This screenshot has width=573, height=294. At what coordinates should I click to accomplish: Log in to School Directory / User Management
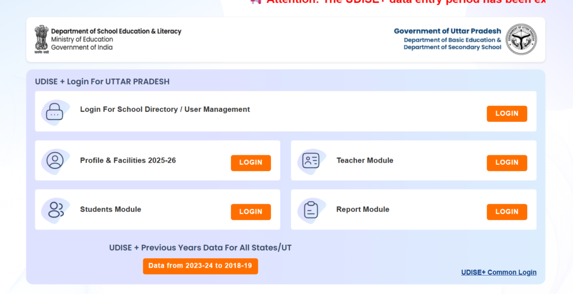(x=507, y=113)
